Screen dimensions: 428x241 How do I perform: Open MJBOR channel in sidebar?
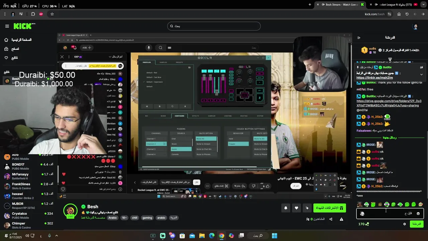[x=28, y=205]
